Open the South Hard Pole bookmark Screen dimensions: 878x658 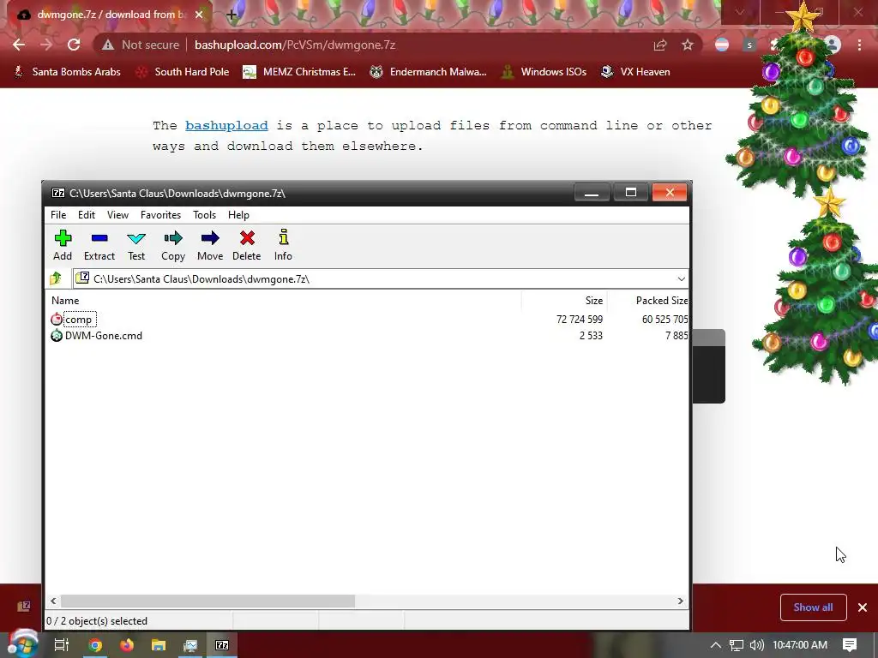coord(183,72)
